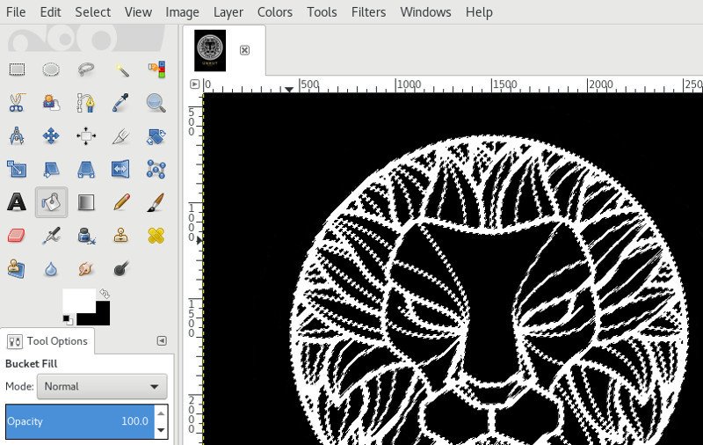Select the Perspective Clone tool
703x445 pixels.
click(17, 269)
